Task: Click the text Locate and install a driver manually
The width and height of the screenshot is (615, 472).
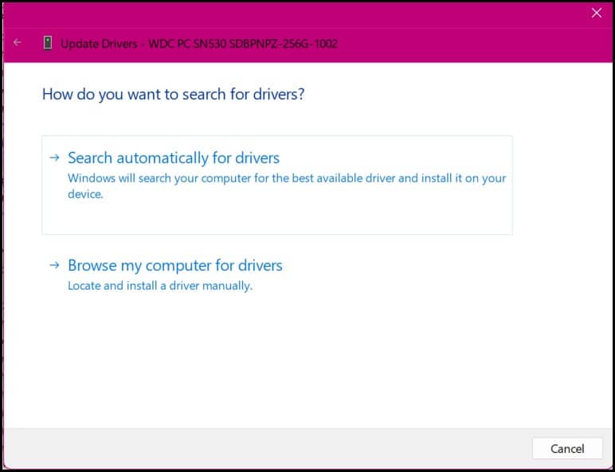Action: [160, 286]
